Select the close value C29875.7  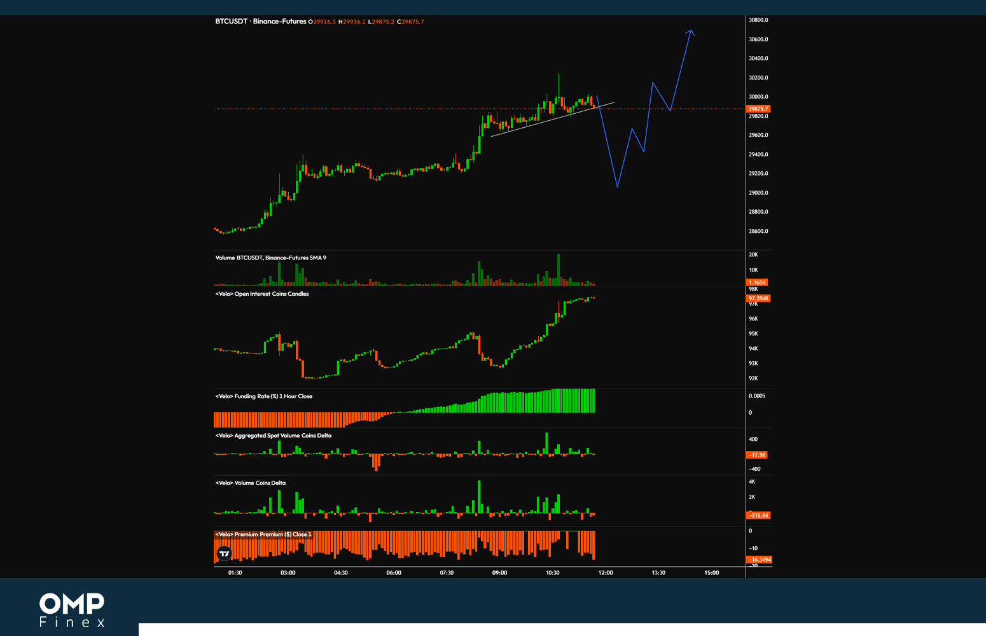[410, 22]
